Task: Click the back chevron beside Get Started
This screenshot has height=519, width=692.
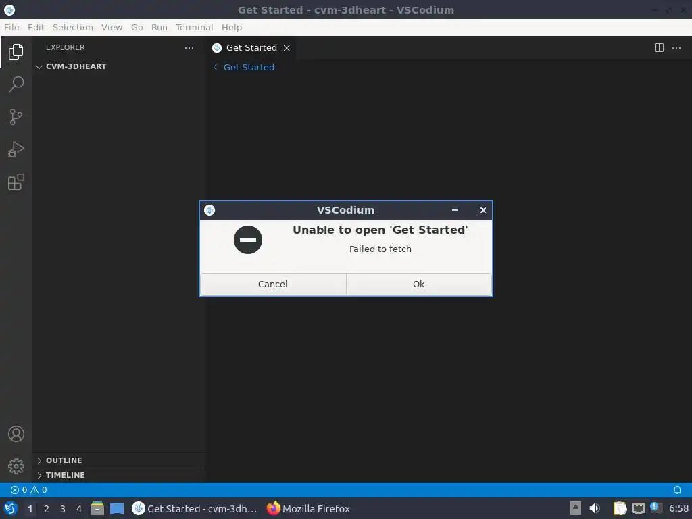Action: (216, 67)
